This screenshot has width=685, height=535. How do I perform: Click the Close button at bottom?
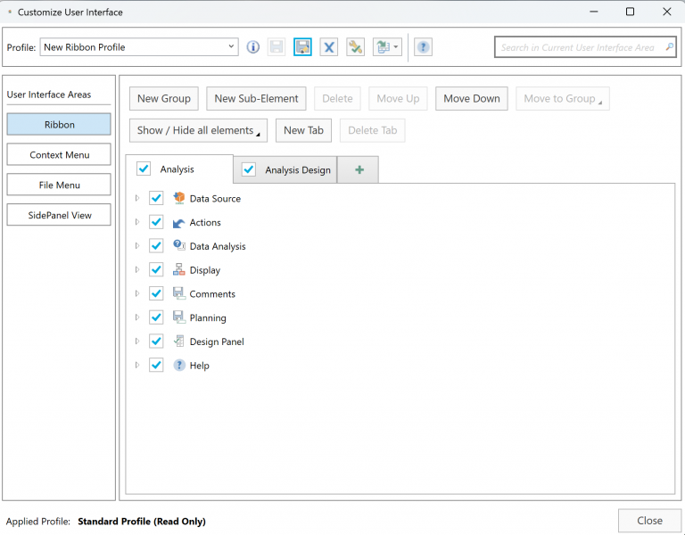649,521
